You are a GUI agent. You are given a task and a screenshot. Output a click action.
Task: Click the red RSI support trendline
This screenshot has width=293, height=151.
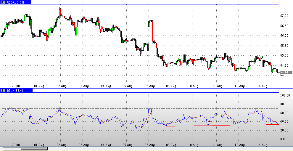pos(222,125)
